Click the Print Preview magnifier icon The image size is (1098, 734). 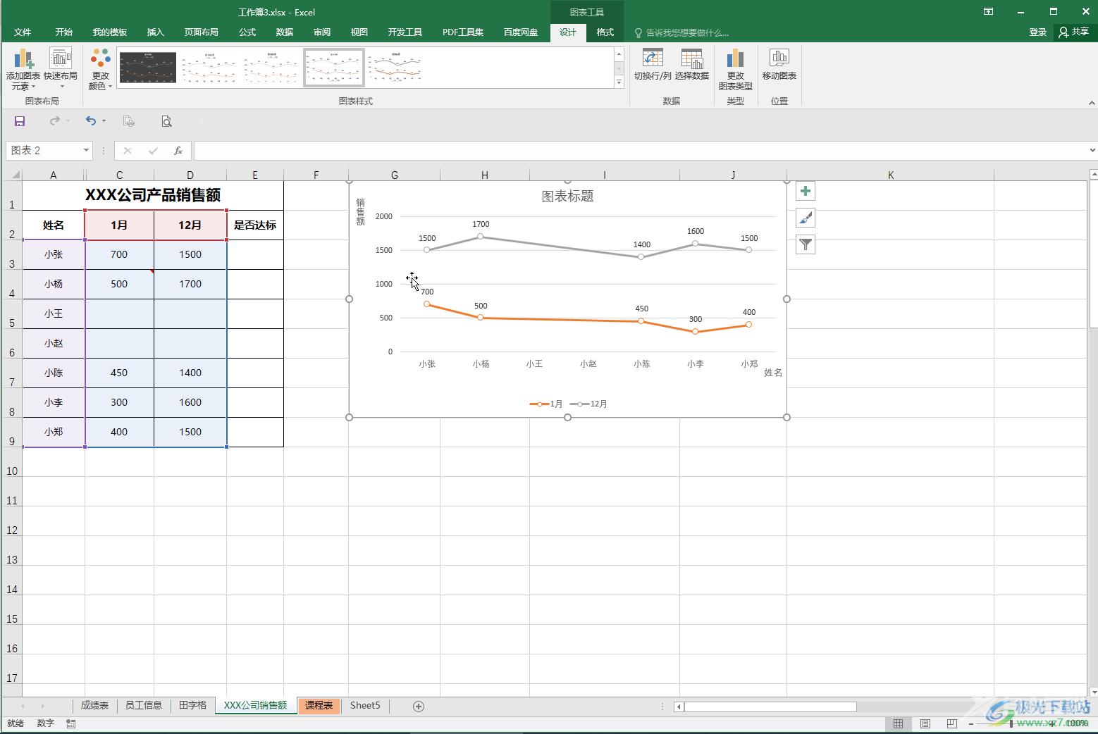166,121
